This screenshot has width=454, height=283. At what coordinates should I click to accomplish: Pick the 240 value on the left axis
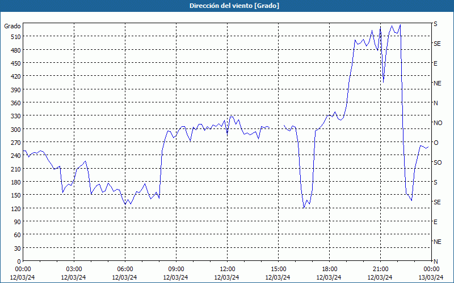[x=16, y=156]
